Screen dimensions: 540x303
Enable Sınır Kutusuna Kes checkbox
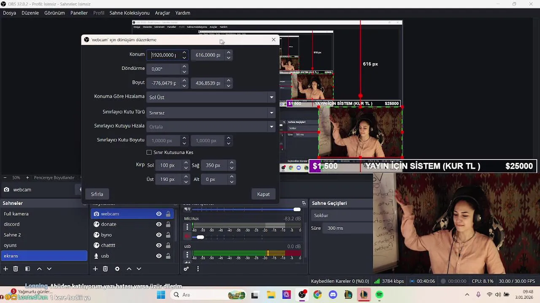pos(149,152)
